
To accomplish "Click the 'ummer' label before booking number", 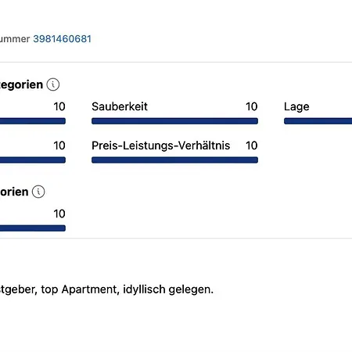I will coord(15,39).
